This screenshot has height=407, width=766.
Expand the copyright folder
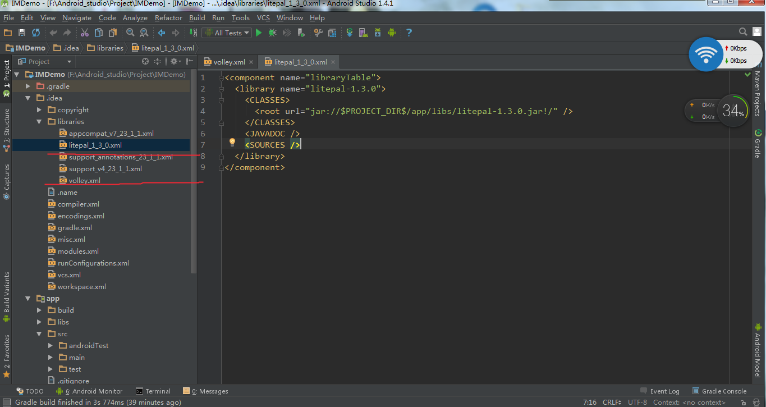click(39, 109)
